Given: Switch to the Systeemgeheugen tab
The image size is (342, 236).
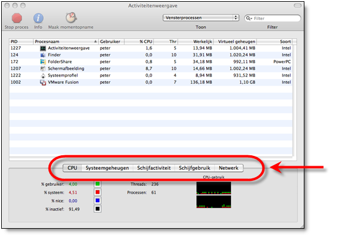Looking at the screenshot, I should (107, 168).
